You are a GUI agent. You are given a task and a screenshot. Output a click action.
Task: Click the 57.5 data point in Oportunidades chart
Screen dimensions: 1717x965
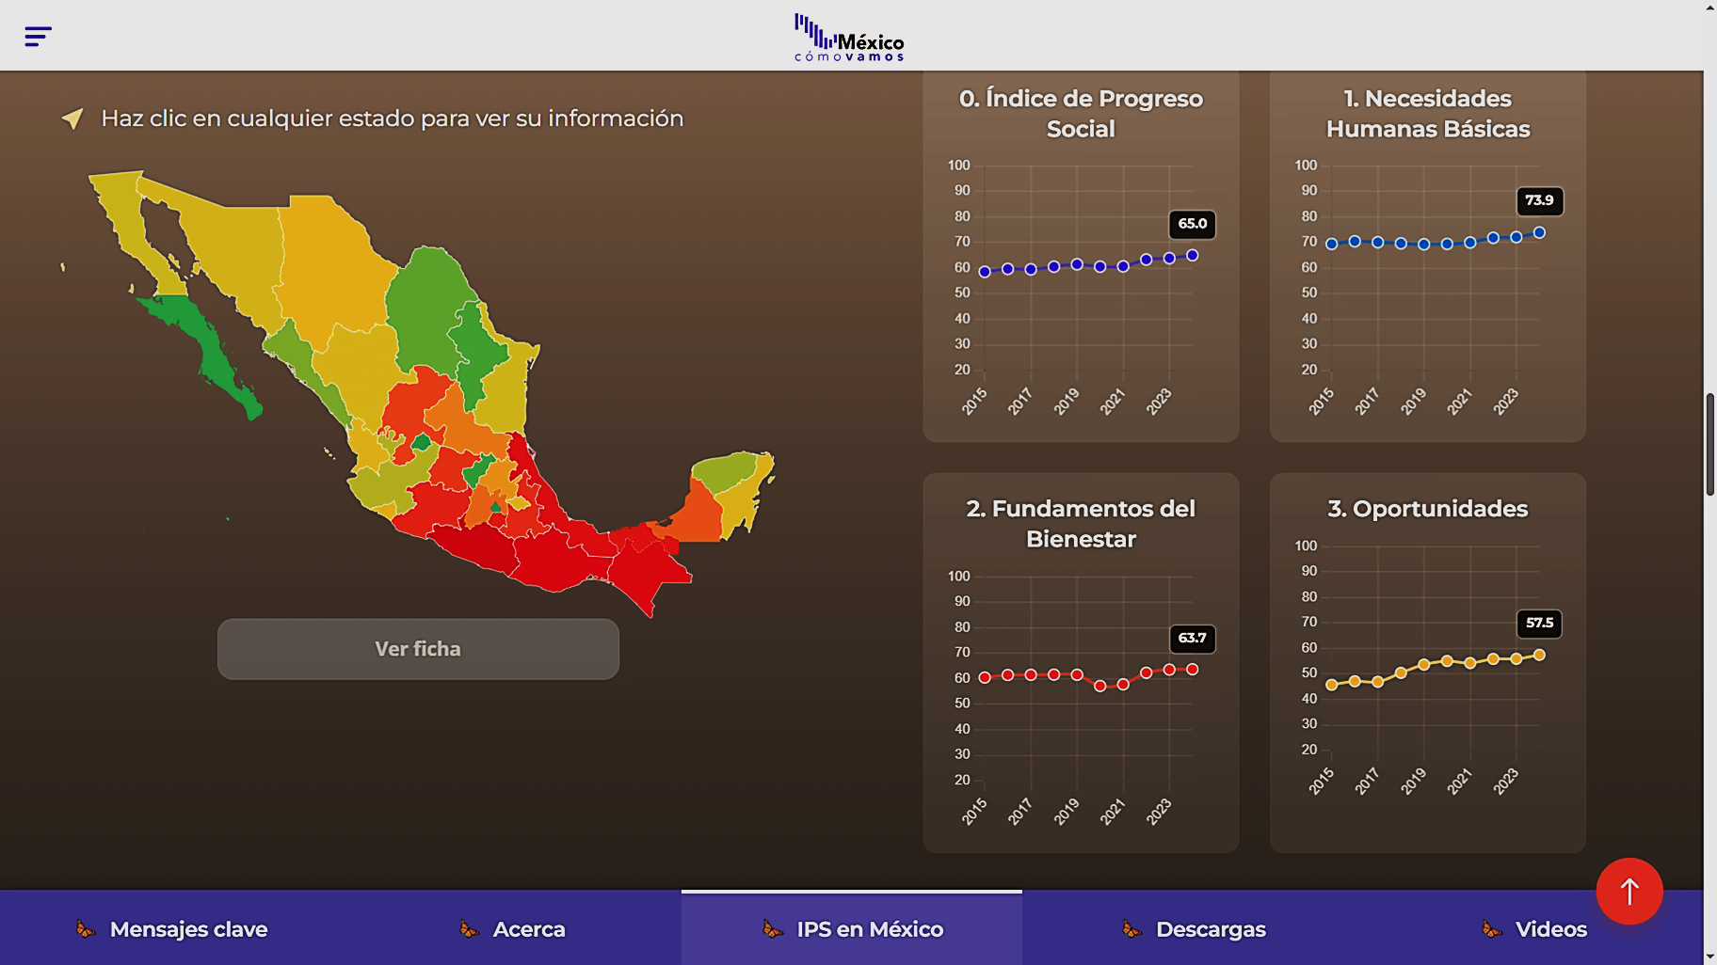tap(1539, 655)
